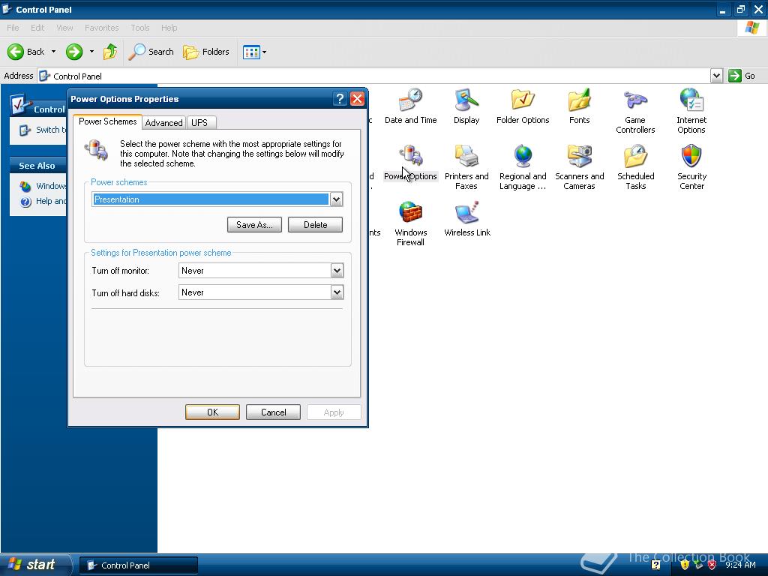The height and width of the screenshot is (576, 768).
Task: Open the Help menu
Action: coord(169,28)
